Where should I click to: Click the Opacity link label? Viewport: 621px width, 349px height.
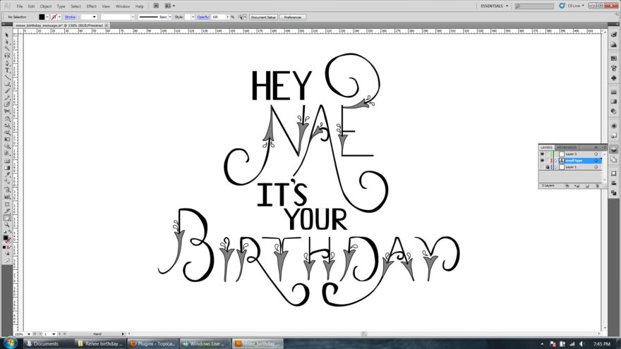(203, 17)
